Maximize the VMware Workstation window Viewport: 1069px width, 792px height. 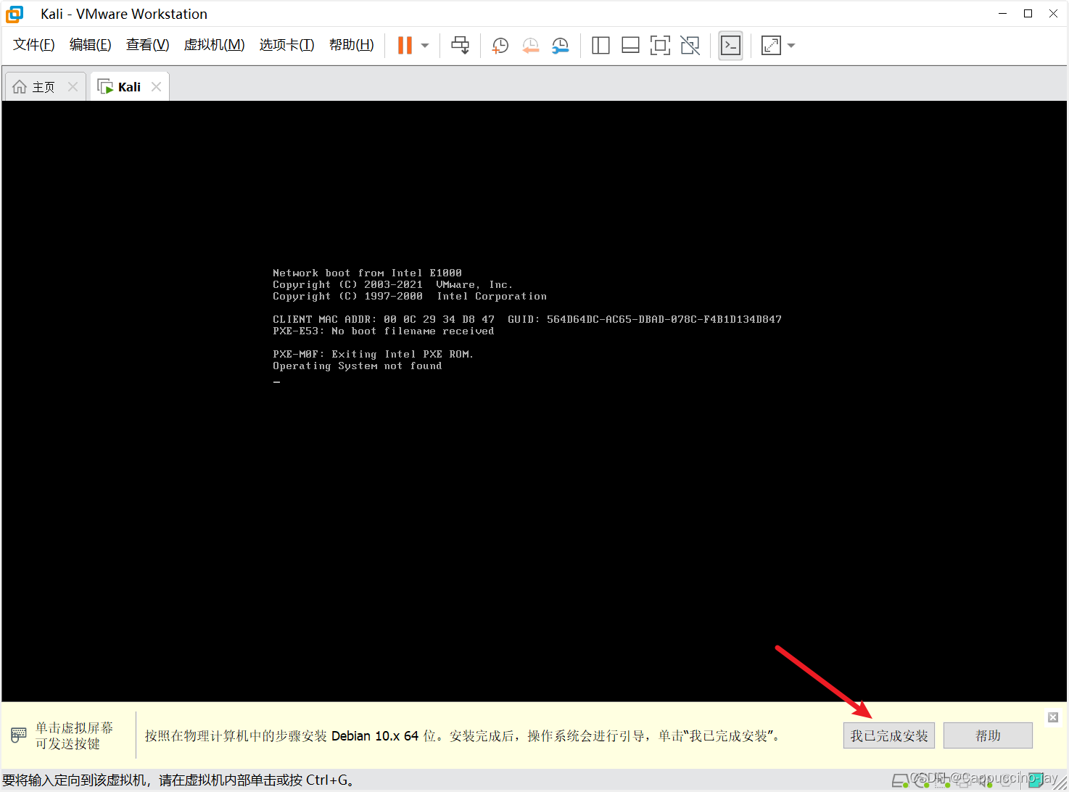1028,14
